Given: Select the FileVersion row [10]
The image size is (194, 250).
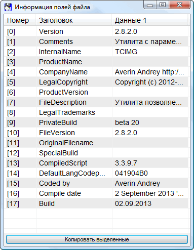Looking at the screenshot, I should pos(96,133).
